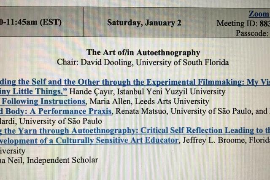Viewport: 270px width, 180px height.
Task: Click The Art of/in Autoethnography title
Action: point(143,52)
